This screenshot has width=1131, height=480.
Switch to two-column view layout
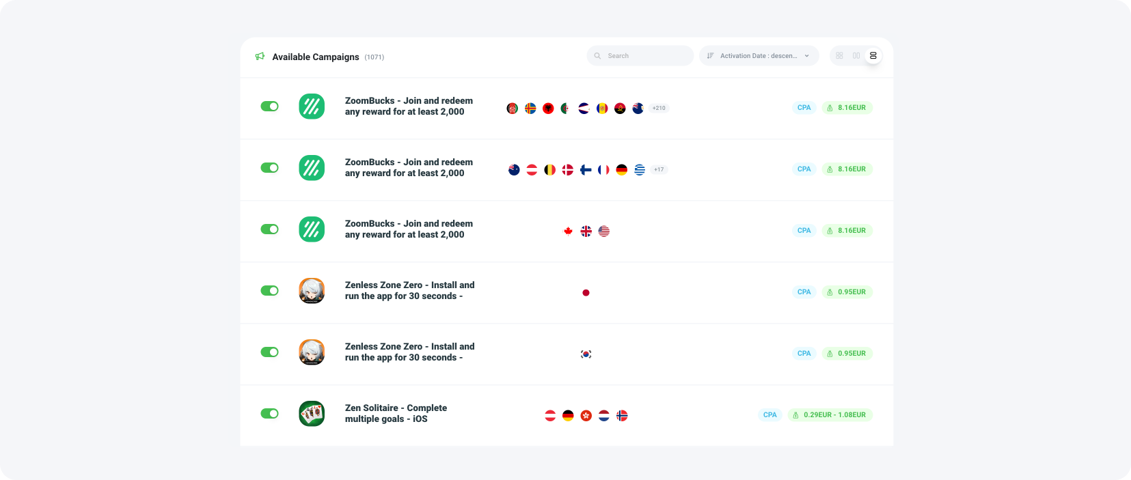pyautogui.click(x=856, y=56)
